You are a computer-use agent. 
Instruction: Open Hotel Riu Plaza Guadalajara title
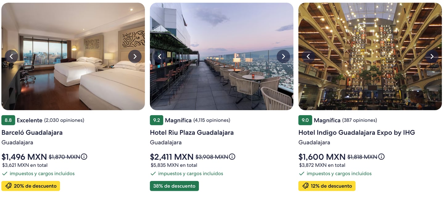coord(192,132)
